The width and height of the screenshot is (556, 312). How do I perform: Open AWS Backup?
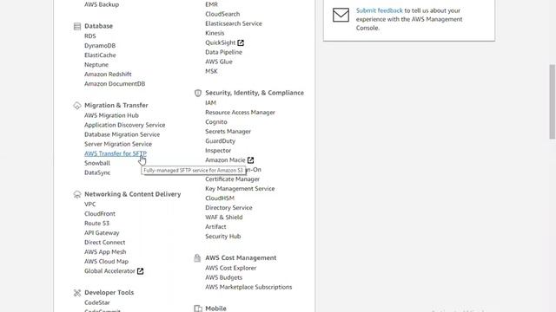pyautogui.click(x=102, y=4)
